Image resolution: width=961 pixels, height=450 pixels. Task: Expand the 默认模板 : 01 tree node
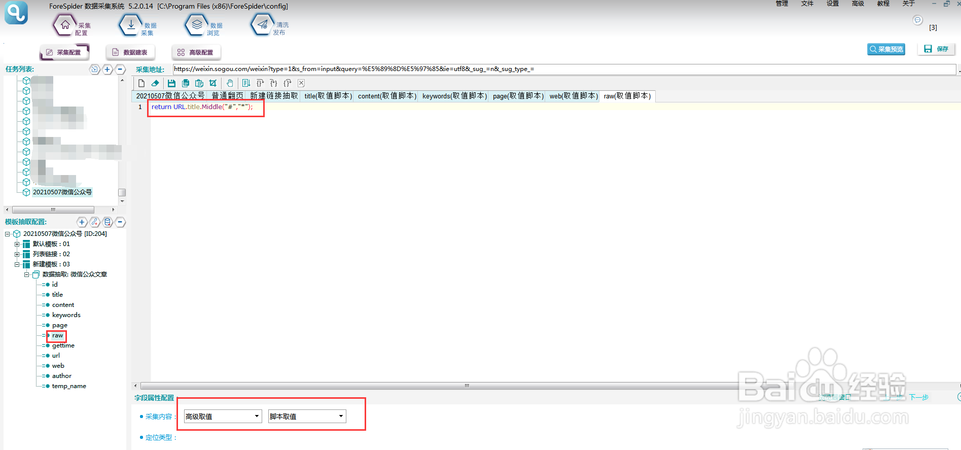click(x=17, y=244)
